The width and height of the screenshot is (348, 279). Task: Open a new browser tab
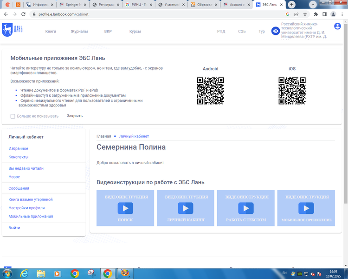coord(291,4)
